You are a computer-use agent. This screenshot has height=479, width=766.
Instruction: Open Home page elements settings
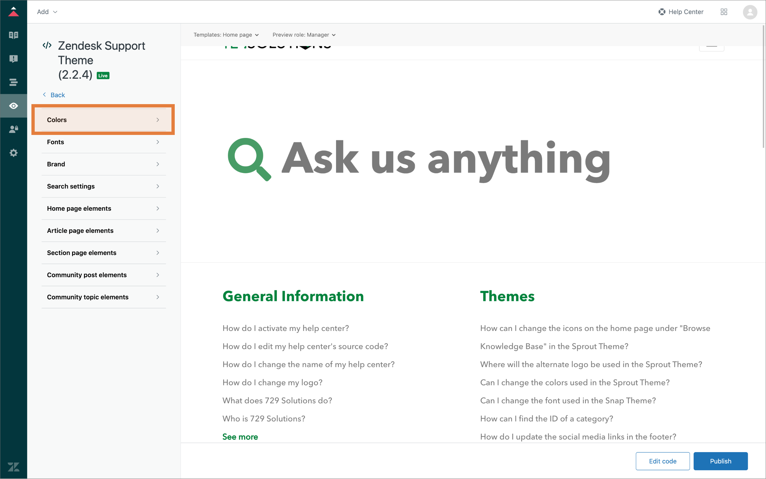tap(103, 209)
